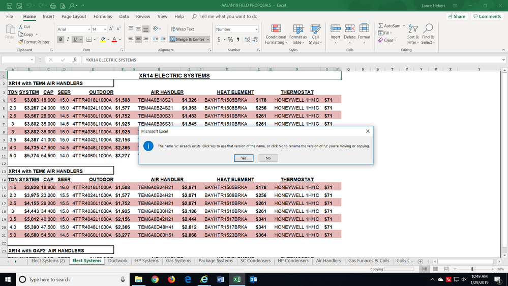This screenshot has height=286, width=508.
Task: Switch to the Page Layout tab
Action: tap(74, 16)
